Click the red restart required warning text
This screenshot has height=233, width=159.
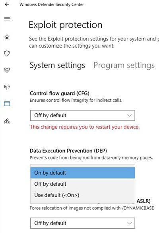point(85,127)
